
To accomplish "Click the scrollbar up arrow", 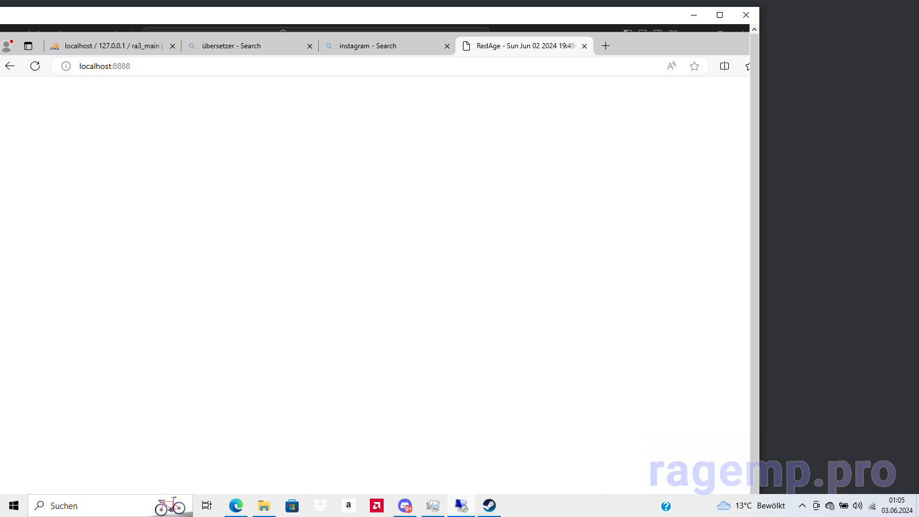I will [x=754, y=29].
